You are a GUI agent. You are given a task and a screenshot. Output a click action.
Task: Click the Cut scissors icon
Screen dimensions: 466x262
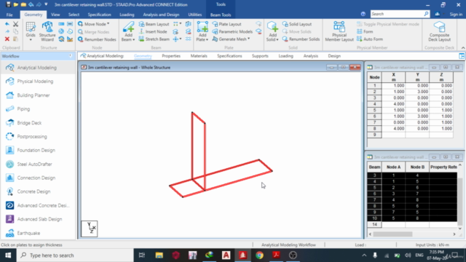click(16, 24)
